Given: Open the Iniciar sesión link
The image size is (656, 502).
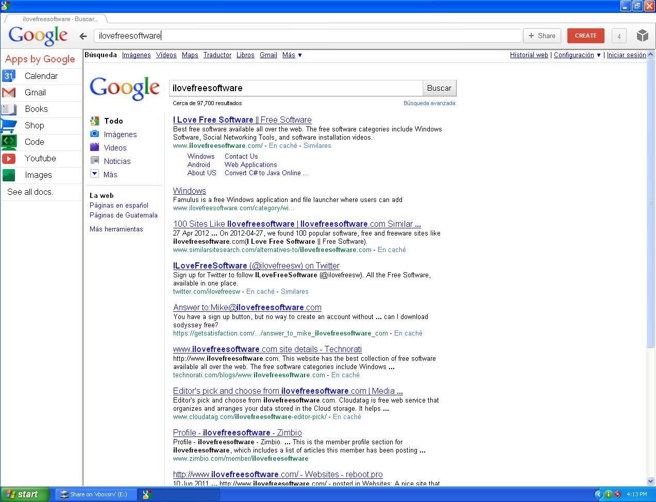Looking at the screenshot, I should [627, 55].
